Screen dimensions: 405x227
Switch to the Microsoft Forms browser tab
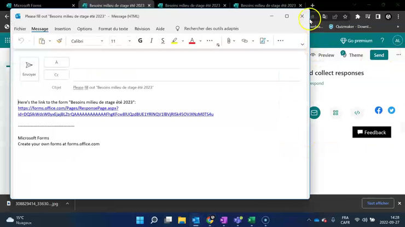pos(40,5)
